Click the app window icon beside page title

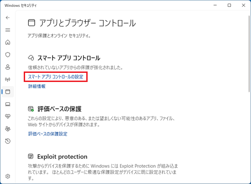31,23
